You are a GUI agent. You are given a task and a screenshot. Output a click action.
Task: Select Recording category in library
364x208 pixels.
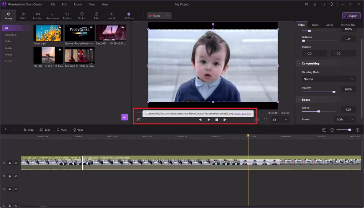coord(10,35)
